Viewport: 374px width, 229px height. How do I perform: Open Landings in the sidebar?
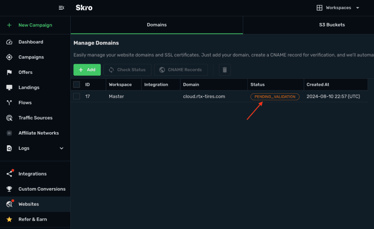click(29, 87)
